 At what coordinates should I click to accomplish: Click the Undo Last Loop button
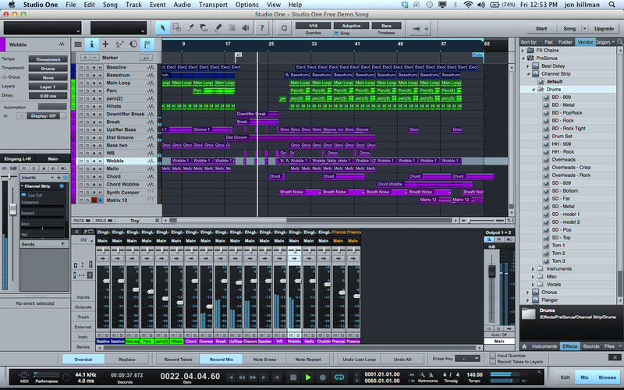pos(359,359)
